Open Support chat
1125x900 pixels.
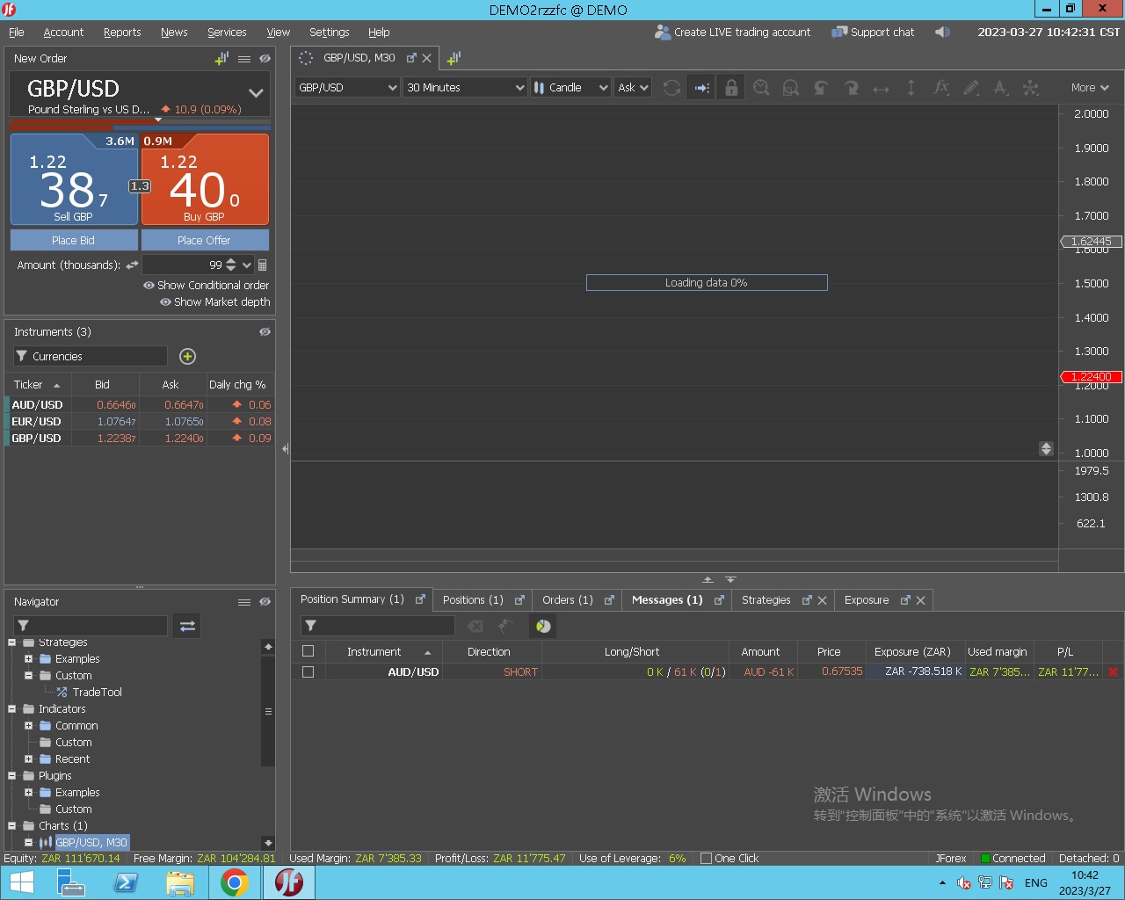click(873, 33)
